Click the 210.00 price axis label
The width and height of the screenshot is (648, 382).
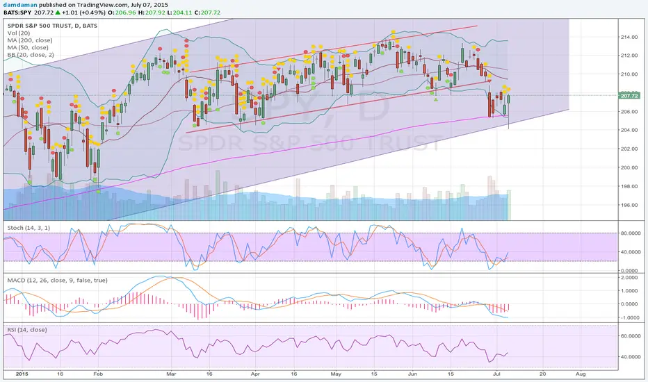[x=629, y=74]
